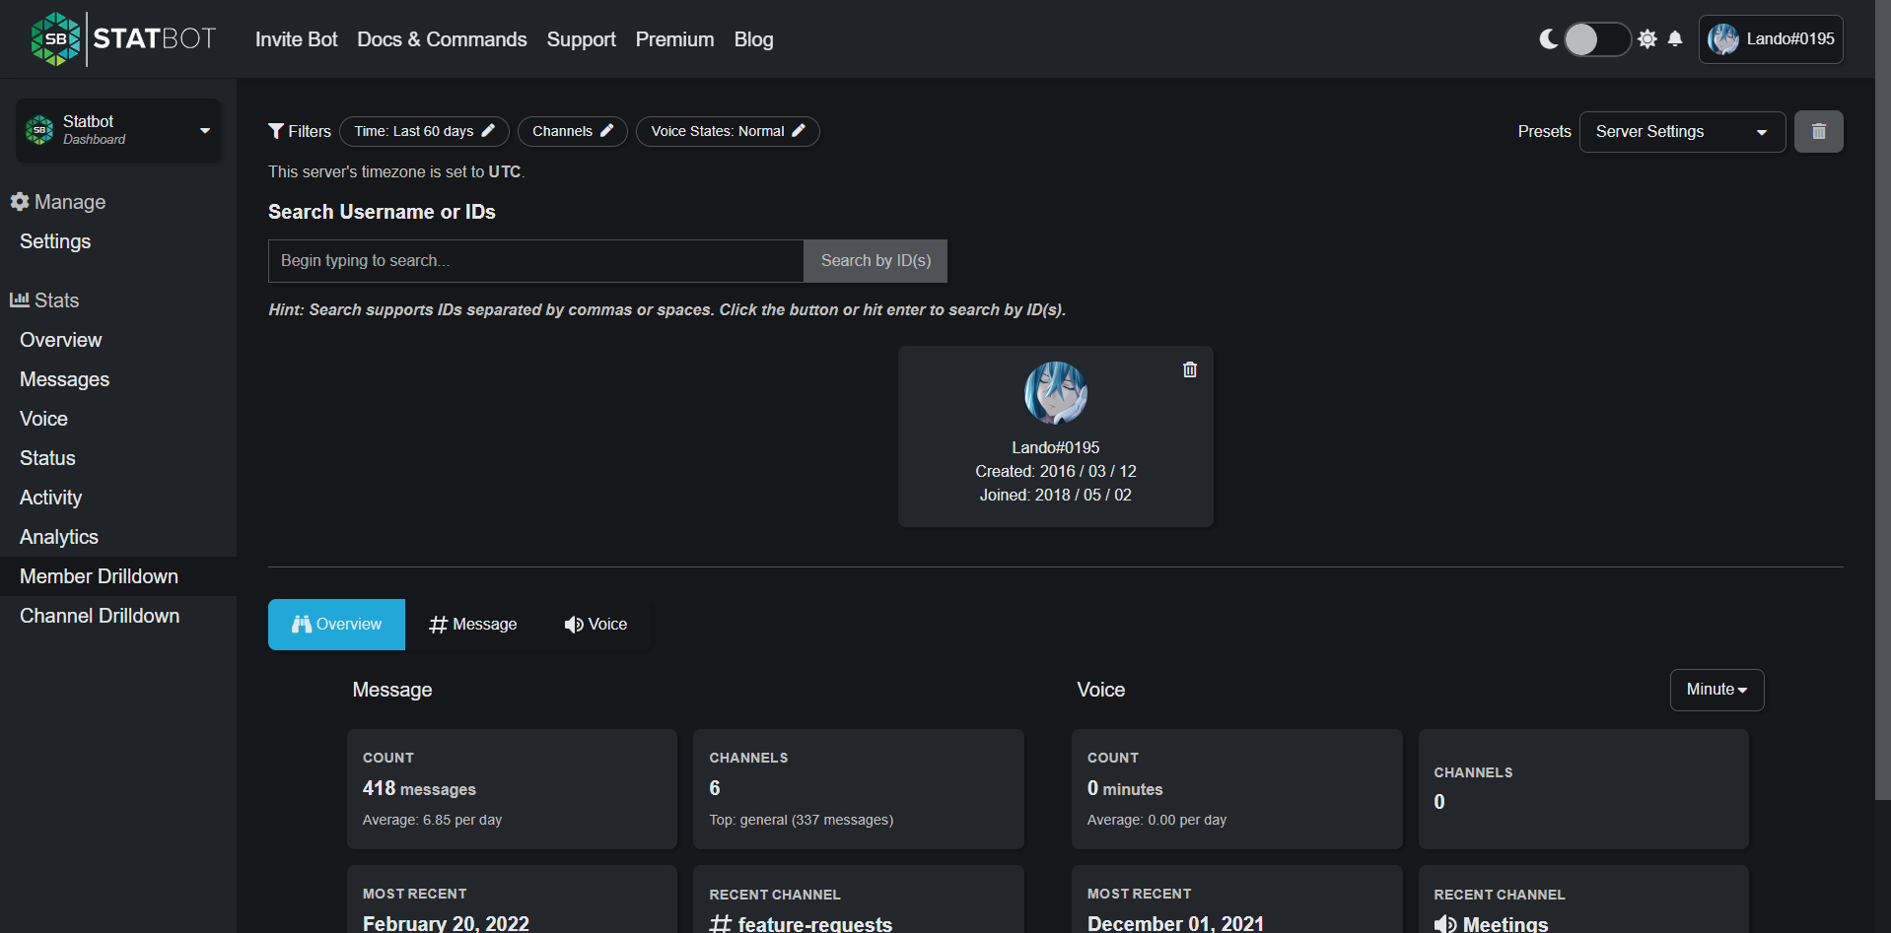Image resolution: width=1891 pixels, height=933 pixels.
Task: Click the Statbot hexagon logo
Action: (55, 39)
